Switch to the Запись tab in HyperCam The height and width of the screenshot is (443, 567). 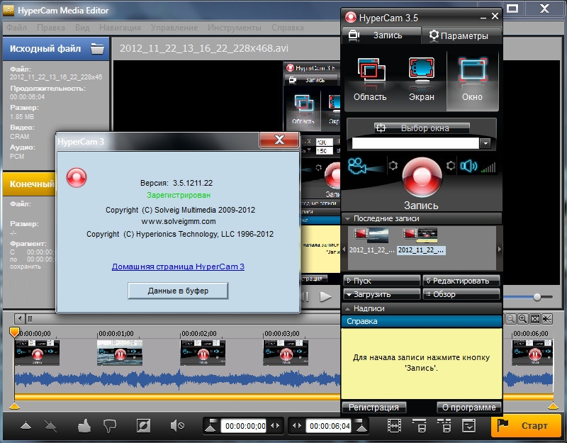coord(381,35)
